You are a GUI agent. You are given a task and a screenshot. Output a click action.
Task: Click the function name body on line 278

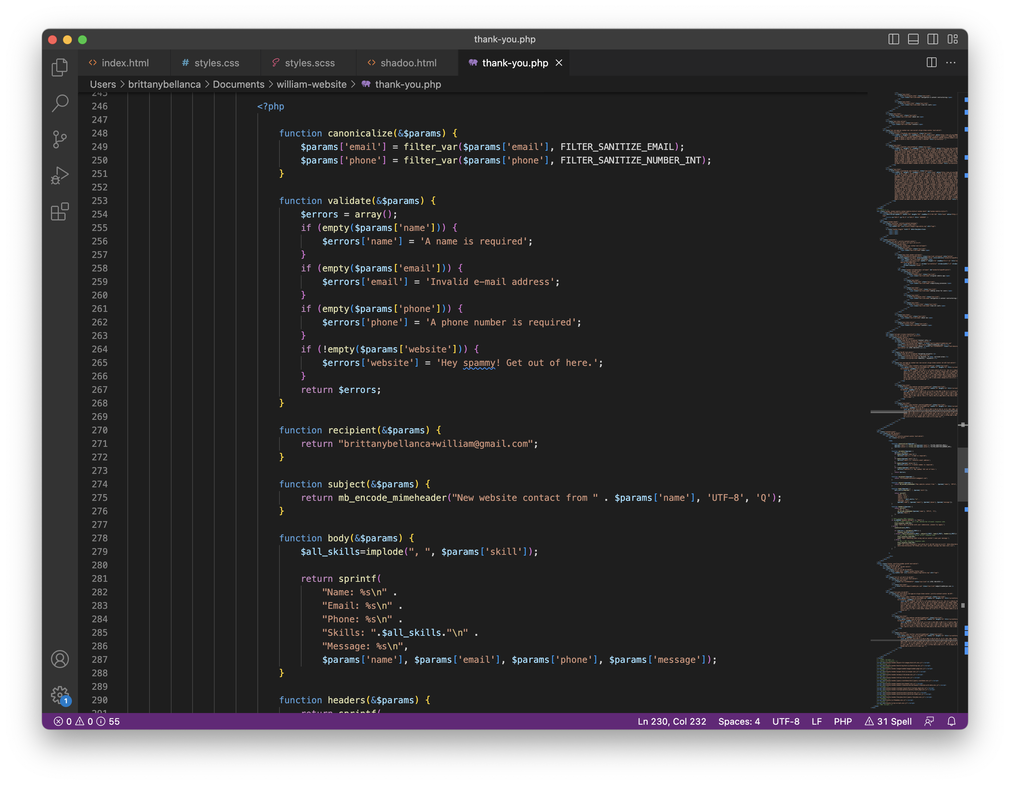[x=338, y=538]
